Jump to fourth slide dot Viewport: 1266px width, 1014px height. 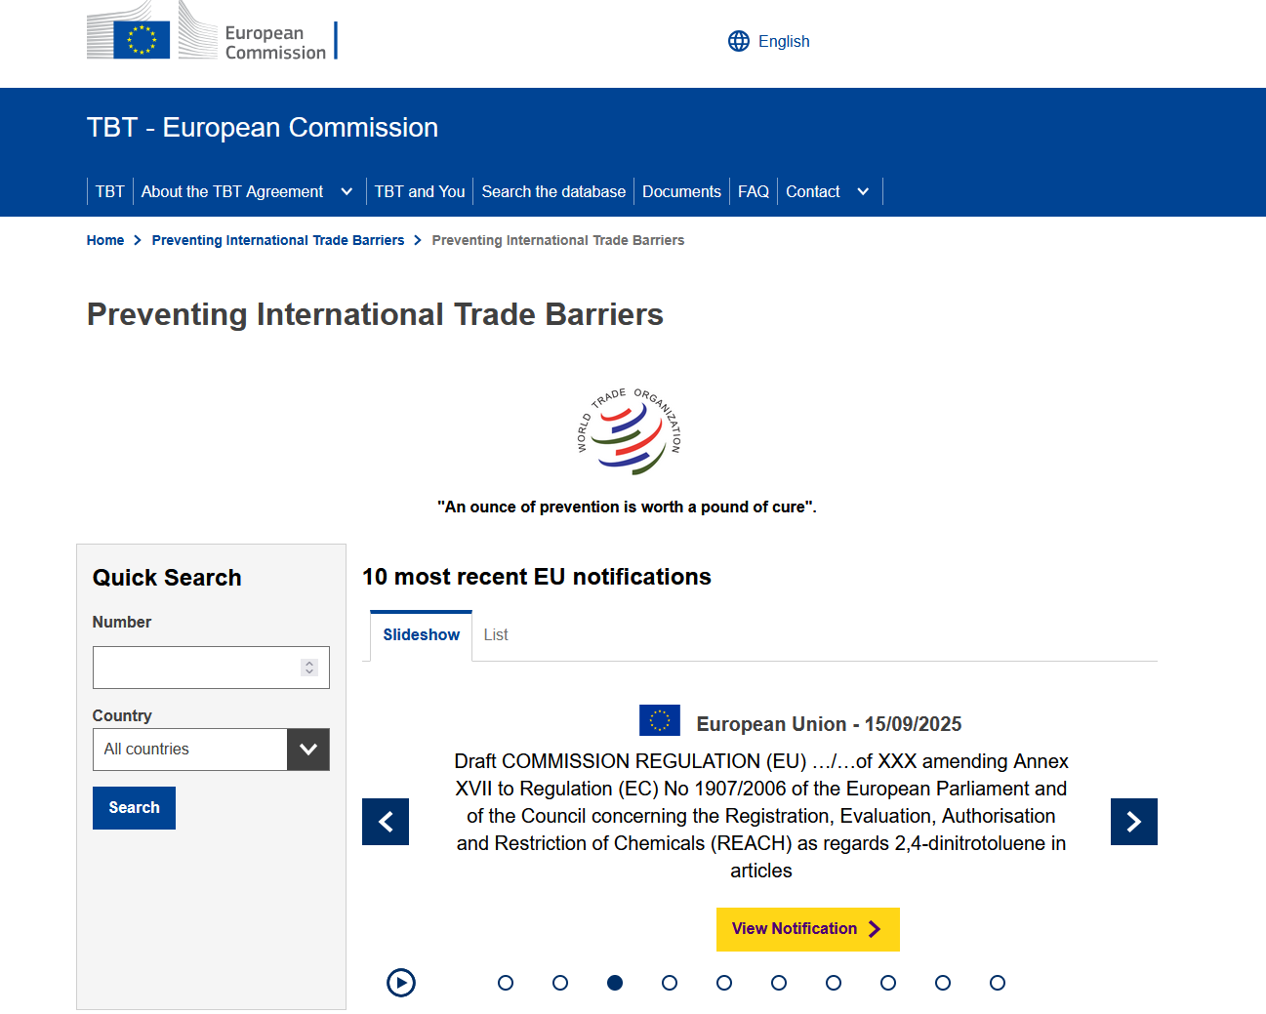coord(670,983)
